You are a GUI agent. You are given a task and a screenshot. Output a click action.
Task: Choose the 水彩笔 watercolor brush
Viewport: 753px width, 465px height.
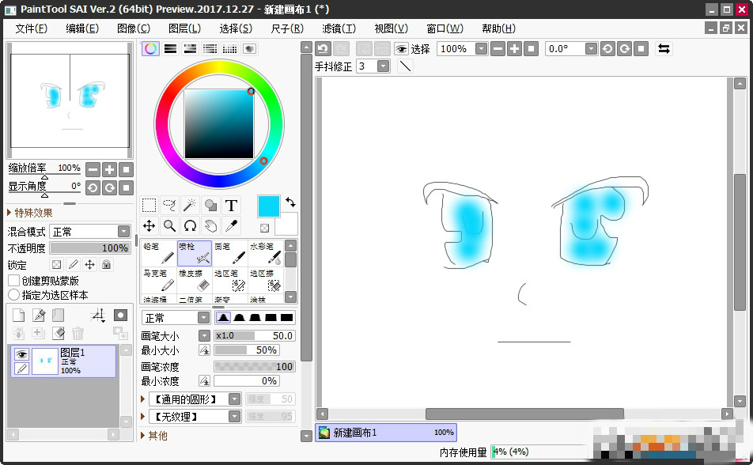point(266,253)
